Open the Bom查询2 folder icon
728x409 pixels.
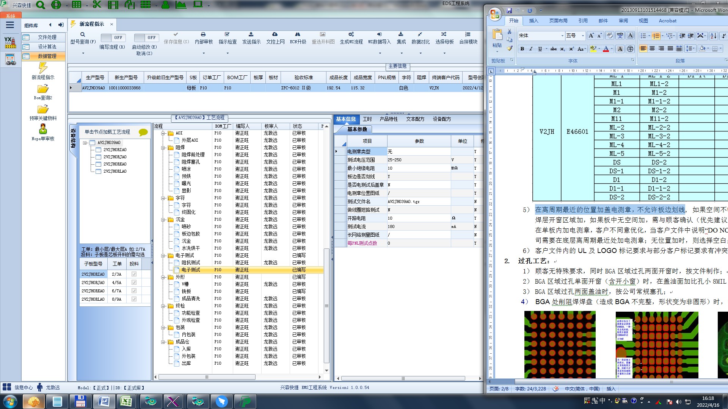tap(43, 89)
